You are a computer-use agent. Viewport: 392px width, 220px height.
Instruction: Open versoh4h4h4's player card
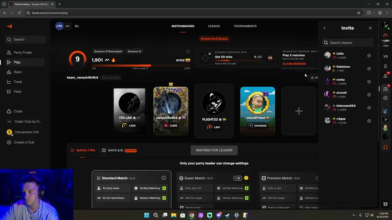171,111
